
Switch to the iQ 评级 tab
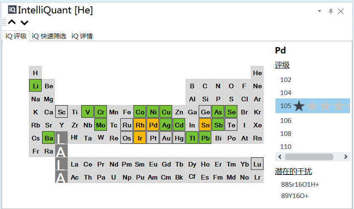[16, 36]
